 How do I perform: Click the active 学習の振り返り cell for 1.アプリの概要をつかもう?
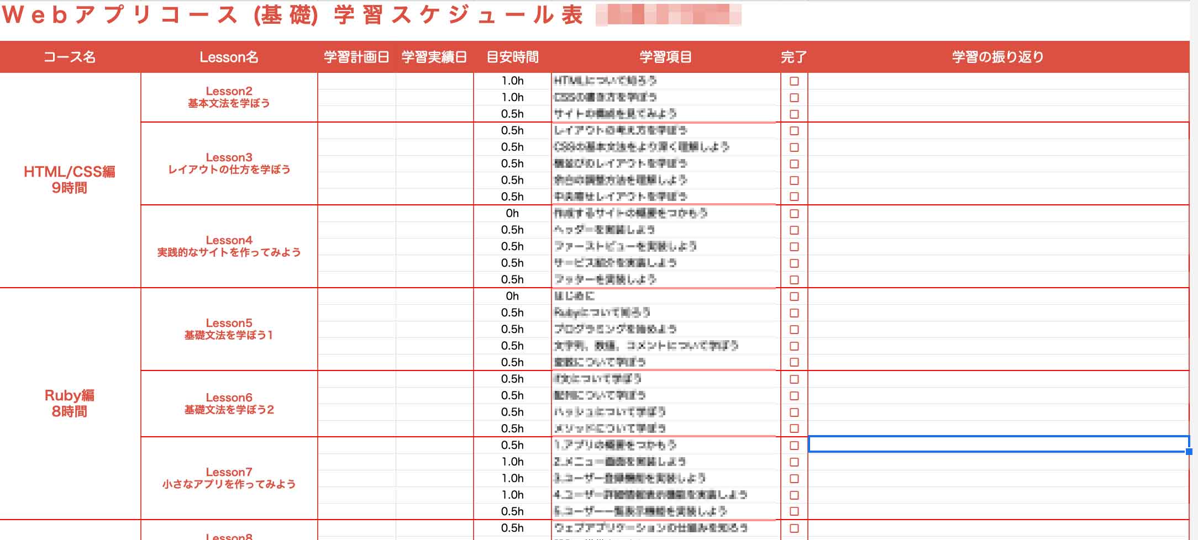[999, 444]
